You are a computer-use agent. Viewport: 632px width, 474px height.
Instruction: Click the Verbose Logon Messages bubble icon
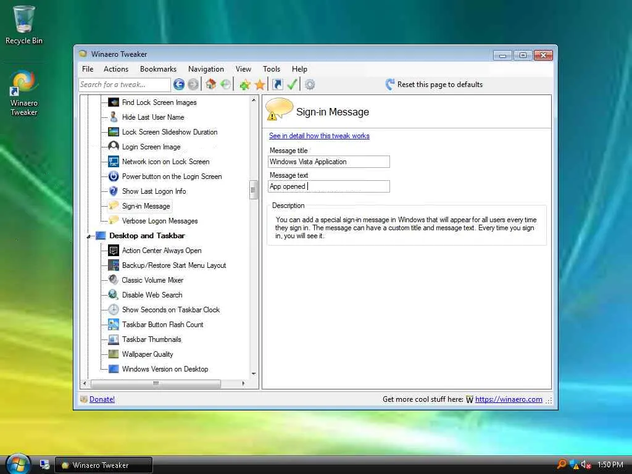[114, 220]
